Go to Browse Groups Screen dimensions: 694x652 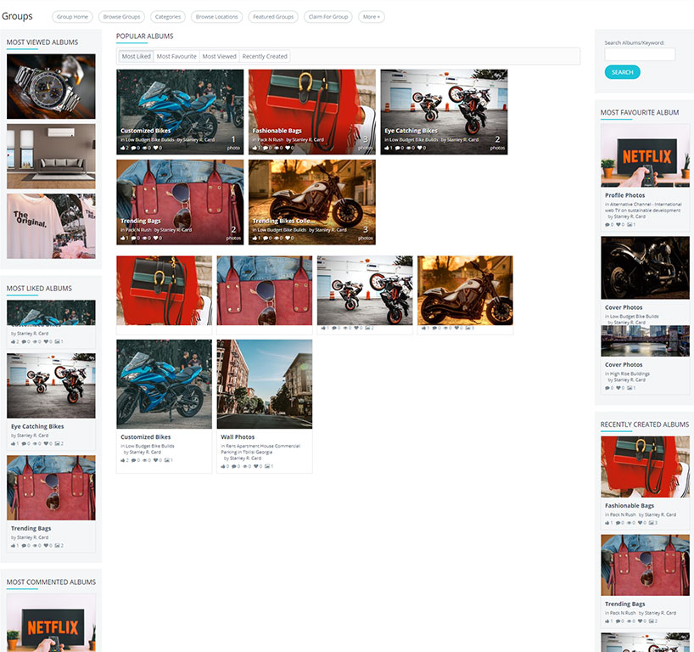coord(121,17)
